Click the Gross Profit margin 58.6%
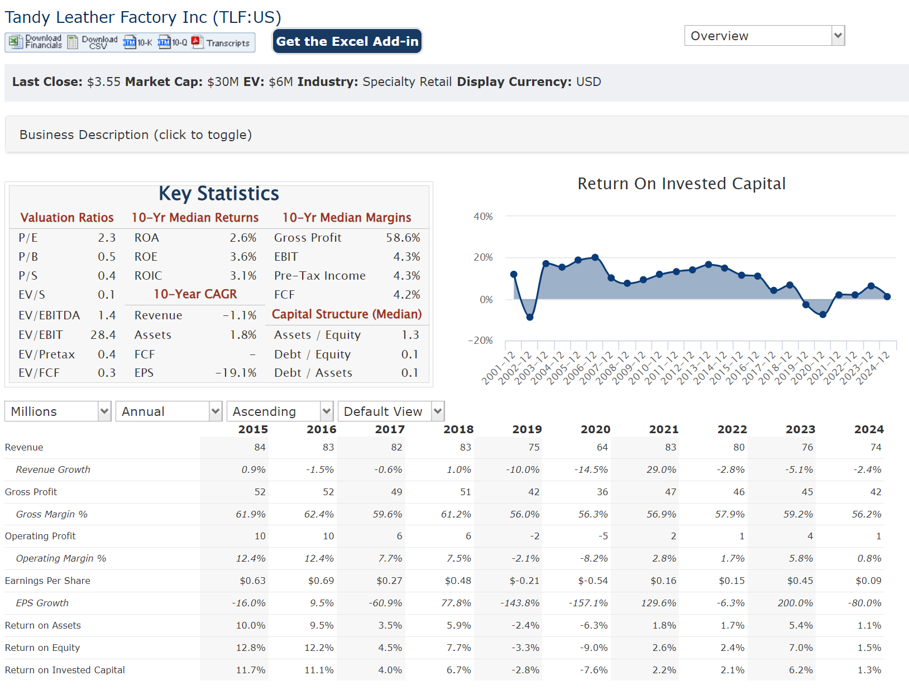Viewport: 909px width, 690px height. point(403,237)
